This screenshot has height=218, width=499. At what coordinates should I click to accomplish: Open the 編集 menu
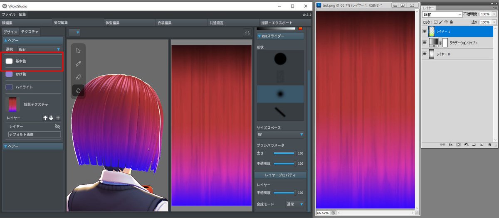[x=22, y=15]
